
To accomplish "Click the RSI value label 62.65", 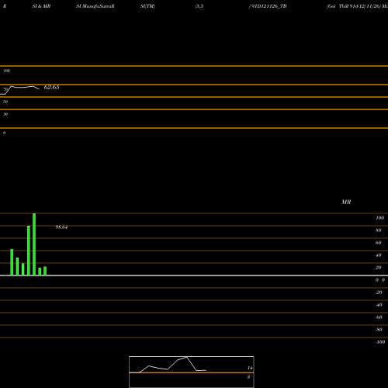I will (x=51, y=87).
